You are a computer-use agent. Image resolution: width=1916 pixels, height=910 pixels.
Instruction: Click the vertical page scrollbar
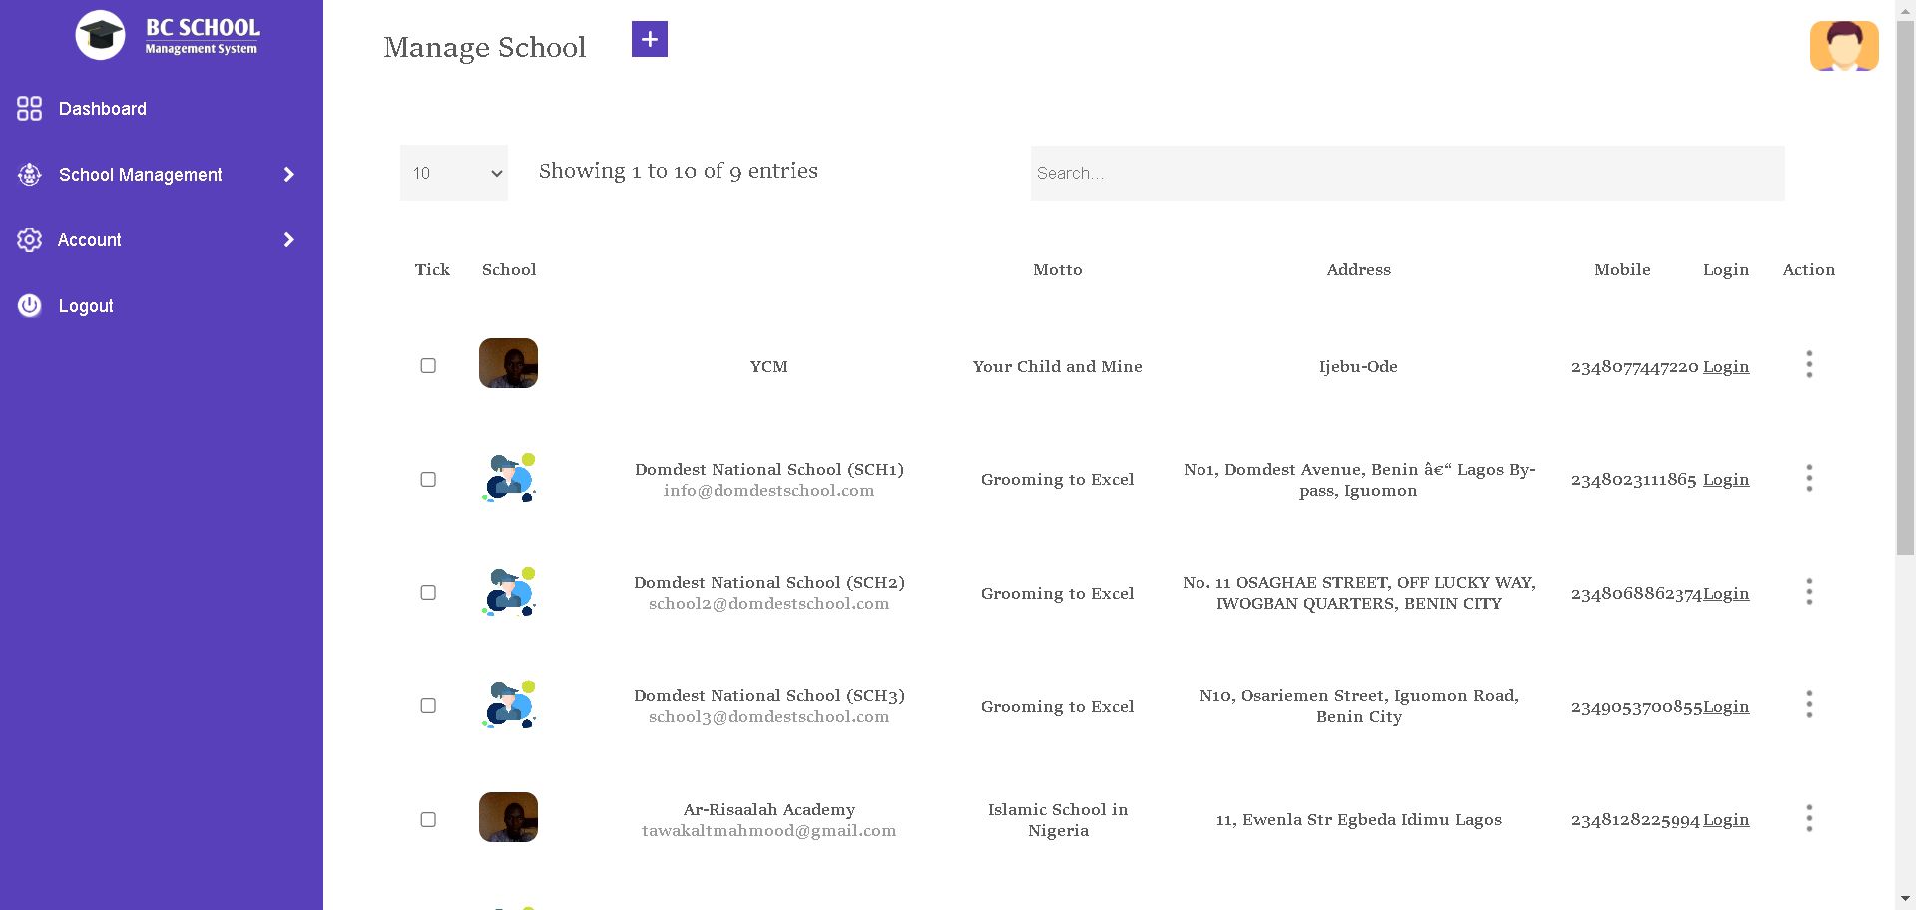pos(1905,299)
